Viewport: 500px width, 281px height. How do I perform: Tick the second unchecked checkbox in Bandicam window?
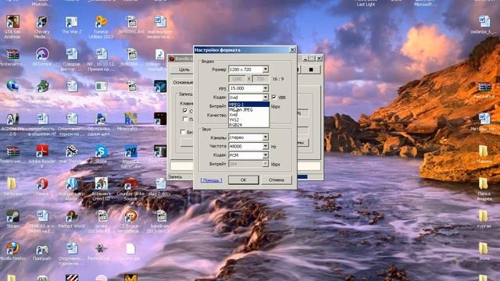click(x=185, y=119)
